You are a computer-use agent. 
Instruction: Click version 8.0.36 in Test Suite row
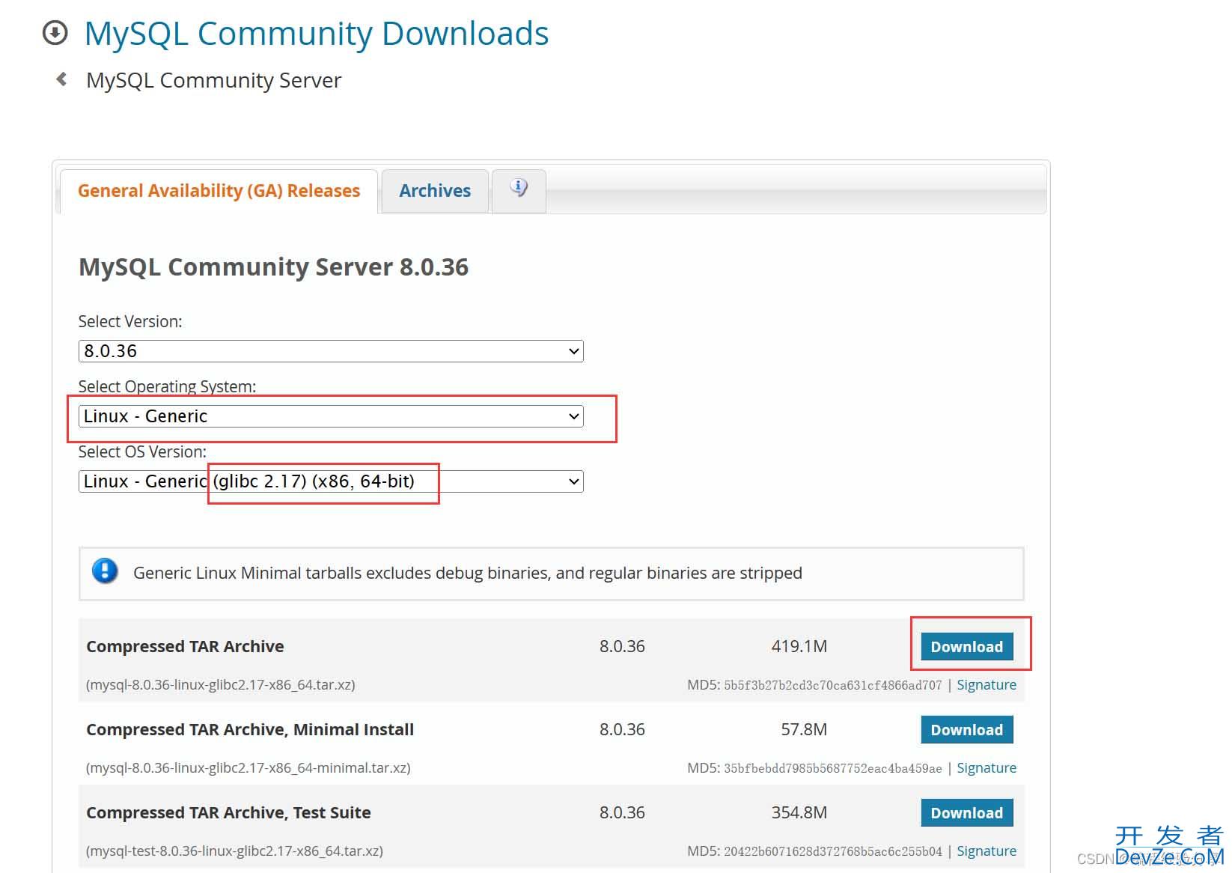pyautogui.click(x=622, y=812)
